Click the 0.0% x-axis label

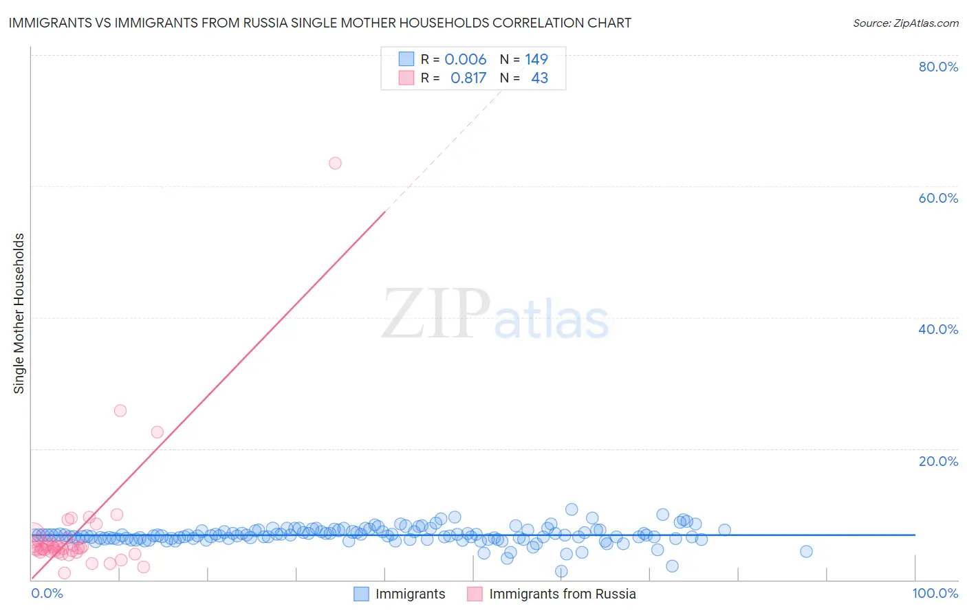coord(47,593)
